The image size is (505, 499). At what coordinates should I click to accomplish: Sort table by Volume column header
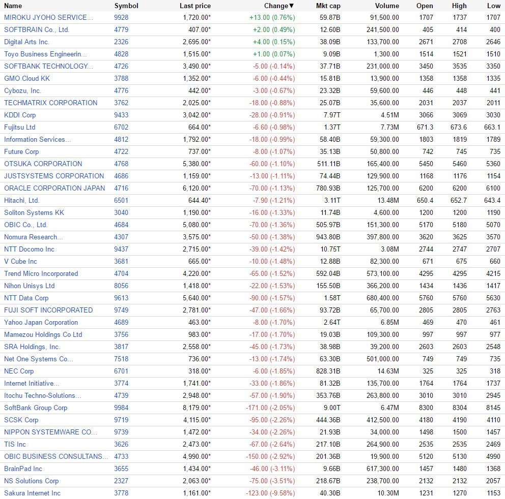click(x=387, y=6)
